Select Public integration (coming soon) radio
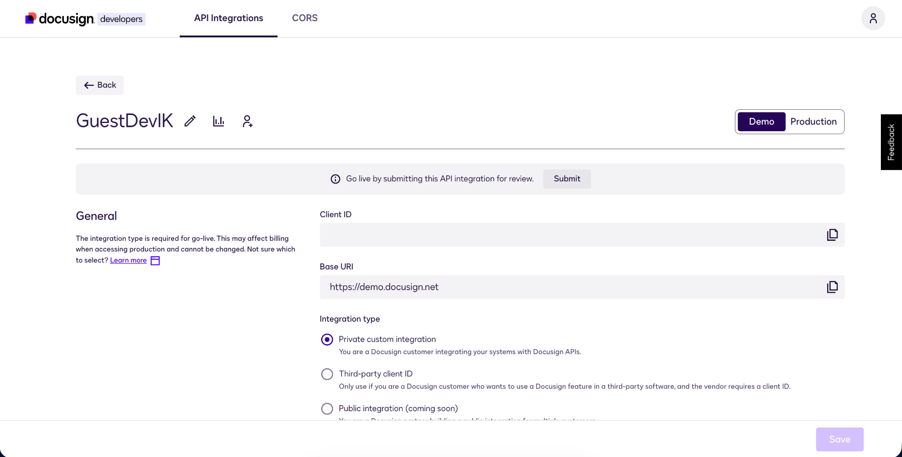This screenshot has width=902, height=457. click(x=327, y=409)
